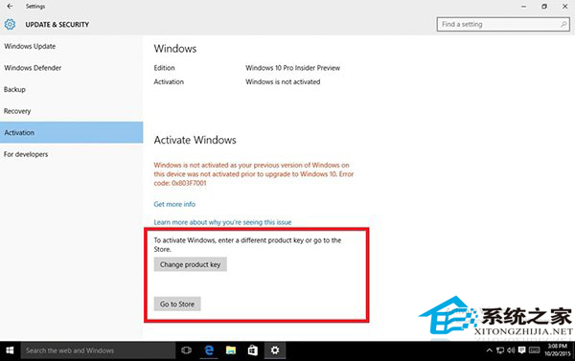Viewport: 575px width, 361px height.
Task: Click the Settings gear icon beside Update & Security
Action: point(10,24)
